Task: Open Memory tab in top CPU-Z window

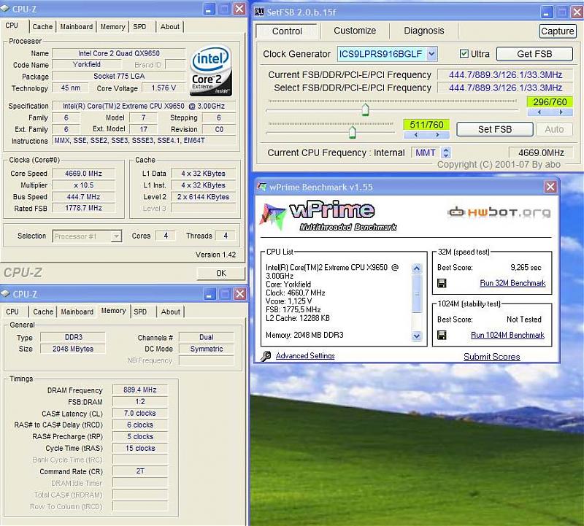Action: click(112, 27)
